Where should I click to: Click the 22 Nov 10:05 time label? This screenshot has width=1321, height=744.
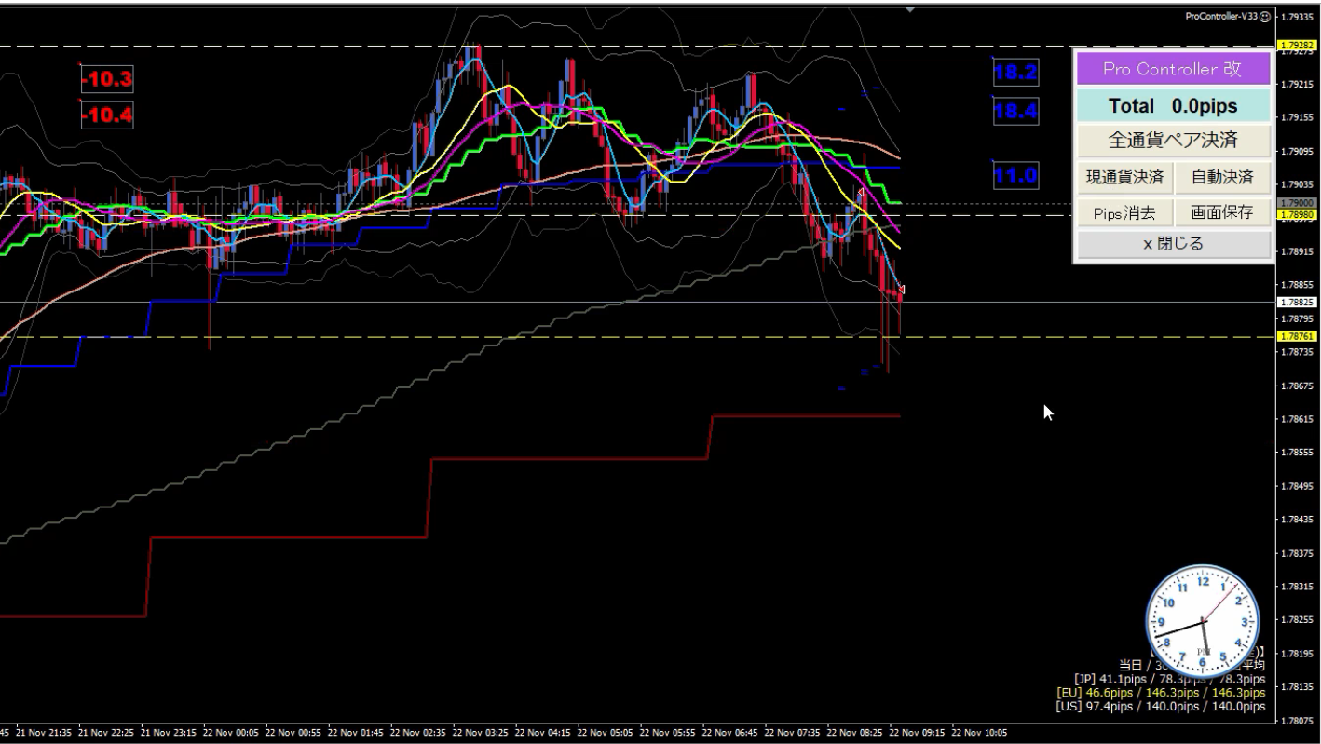pyautogui.click(x=979, y=733)
